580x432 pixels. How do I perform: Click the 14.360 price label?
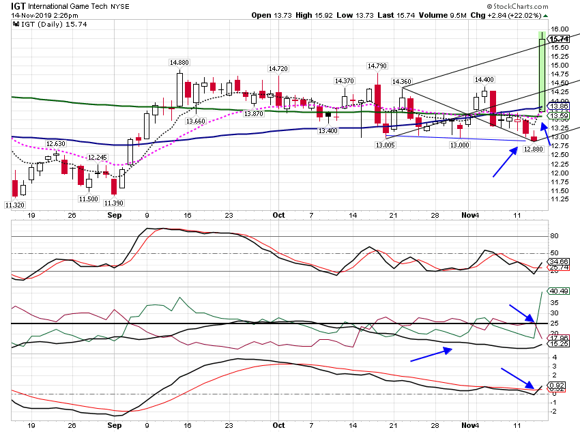401,81
